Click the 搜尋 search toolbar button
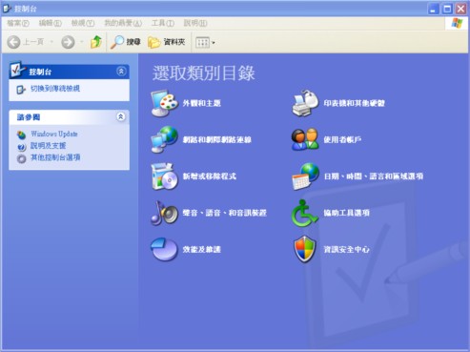This screenshot has height=352, width=470. 125,42
